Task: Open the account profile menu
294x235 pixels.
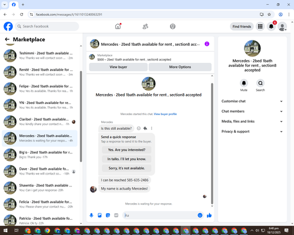Action: pyautogui.click(x=282, y=26)
